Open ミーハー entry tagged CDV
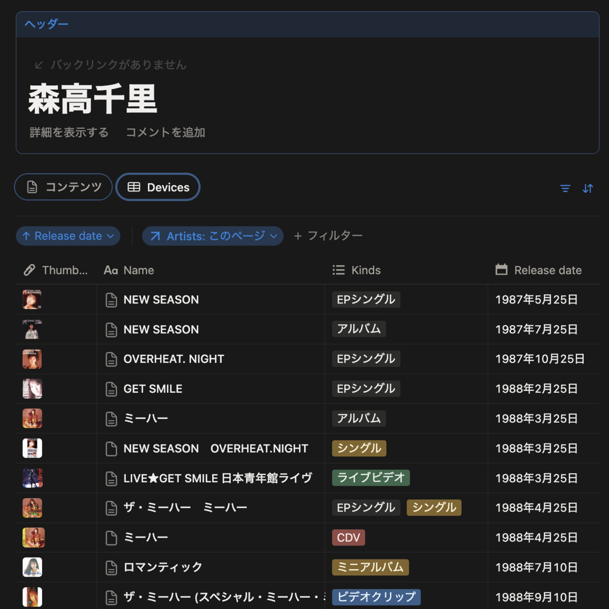Viewport: 609px width, 609px height. (x=146, y=537)
